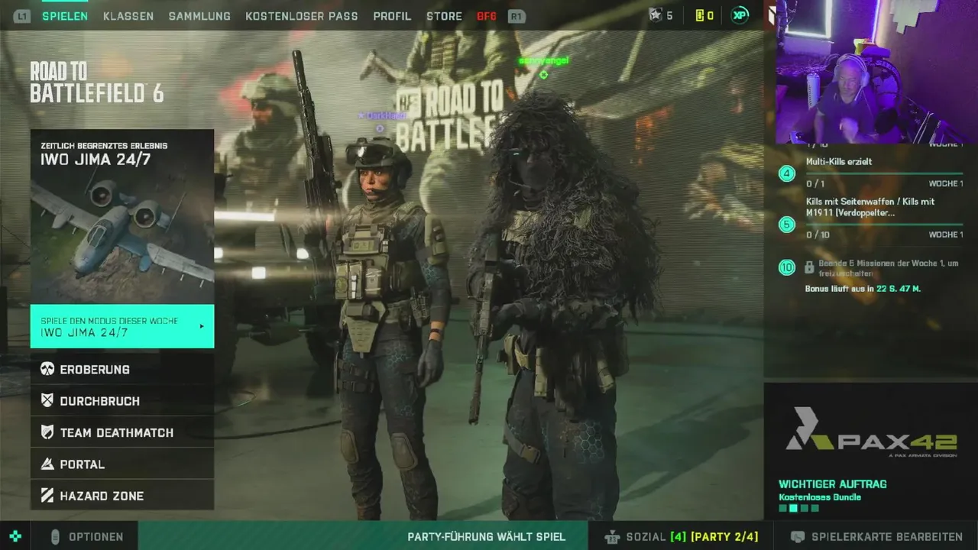Click the people icon beside SOZIAL

tap(611, 537)
